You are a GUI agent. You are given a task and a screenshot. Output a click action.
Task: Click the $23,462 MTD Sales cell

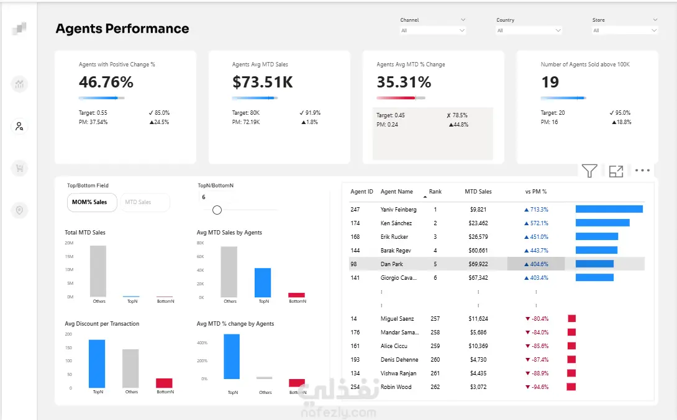pos(478,223)
